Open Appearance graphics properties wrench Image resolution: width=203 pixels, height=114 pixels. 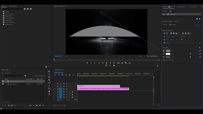(x=200, y=48)
